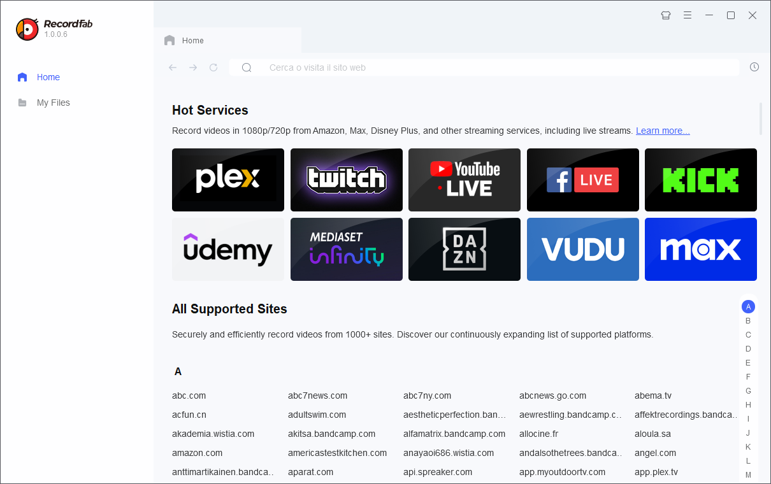Open the app.myoutdoortv.com link
This screenshot has height=484, width=771.
pos(562,472)
